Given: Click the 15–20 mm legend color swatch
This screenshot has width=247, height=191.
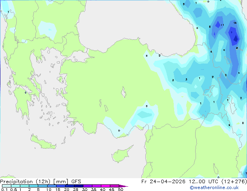Looking at the screenshot, I should point(60,186).
